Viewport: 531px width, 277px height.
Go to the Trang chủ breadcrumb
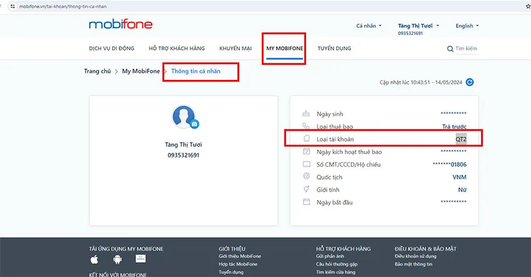click(x=97, y=71)
